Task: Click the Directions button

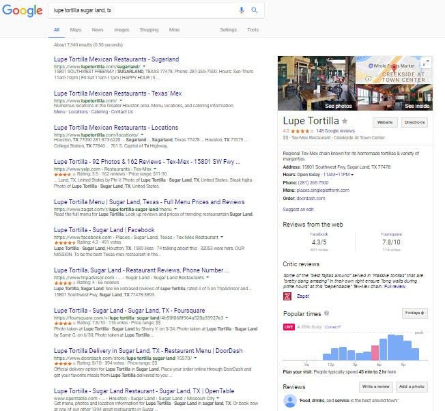Action: (415, 123)
